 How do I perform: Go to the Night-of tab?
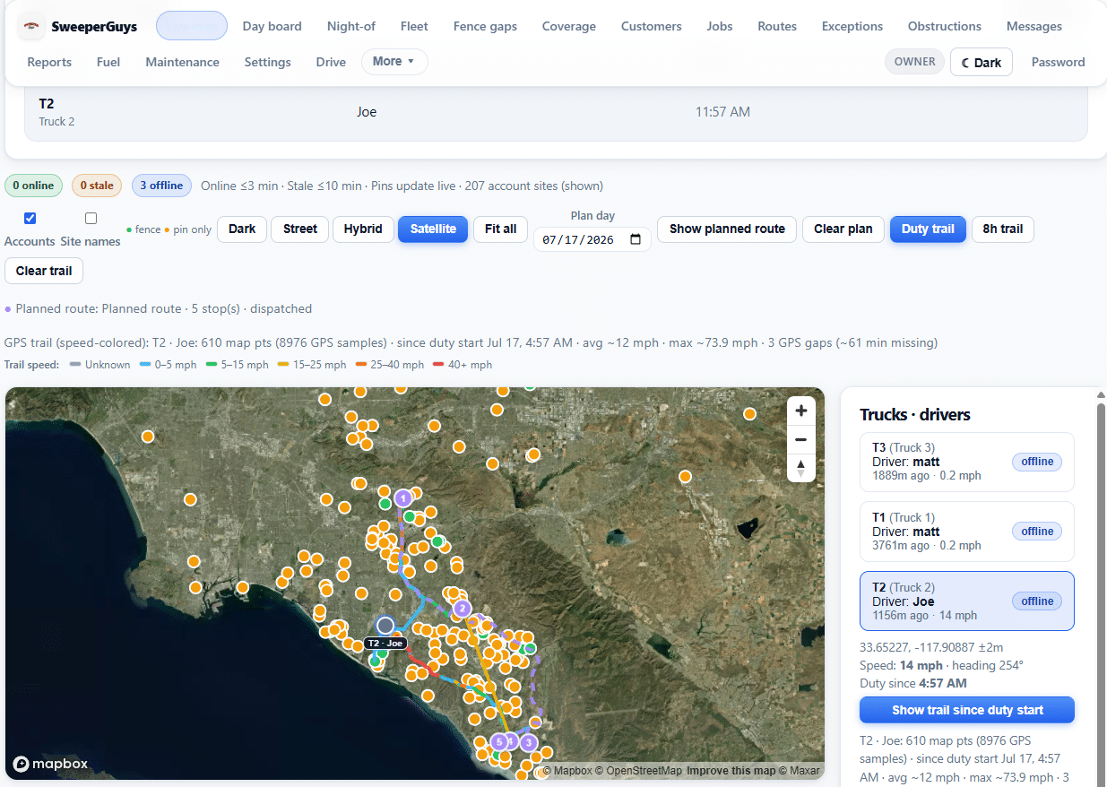coord(351,26)
